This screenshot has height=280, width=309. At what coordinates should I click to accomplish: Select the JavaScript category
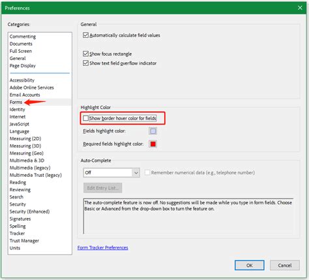pos(19,124)
